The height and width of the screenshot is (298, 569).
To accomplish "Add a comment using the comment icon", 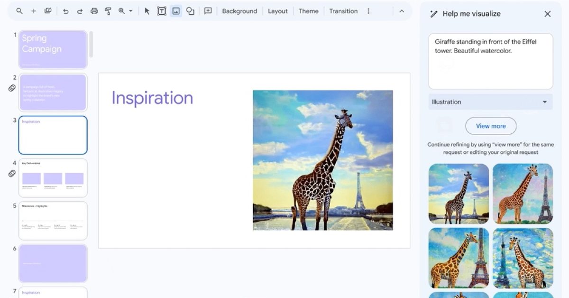I will click(207, 10).
